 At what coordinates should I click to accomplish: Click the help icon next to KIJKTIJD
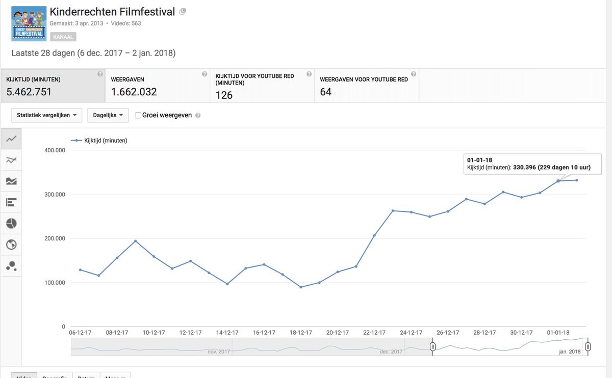(x=100, y=73)
